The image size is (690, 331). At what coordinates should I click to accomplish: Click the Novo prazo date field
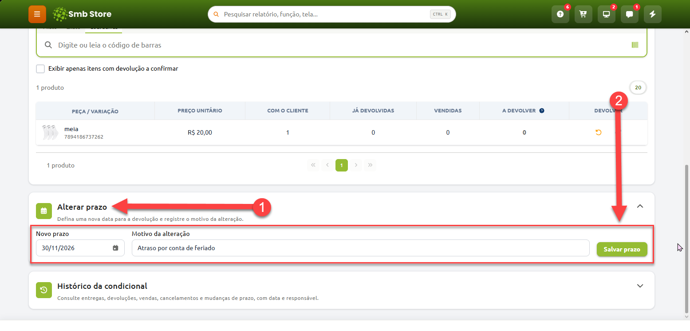tap(80, 248)
